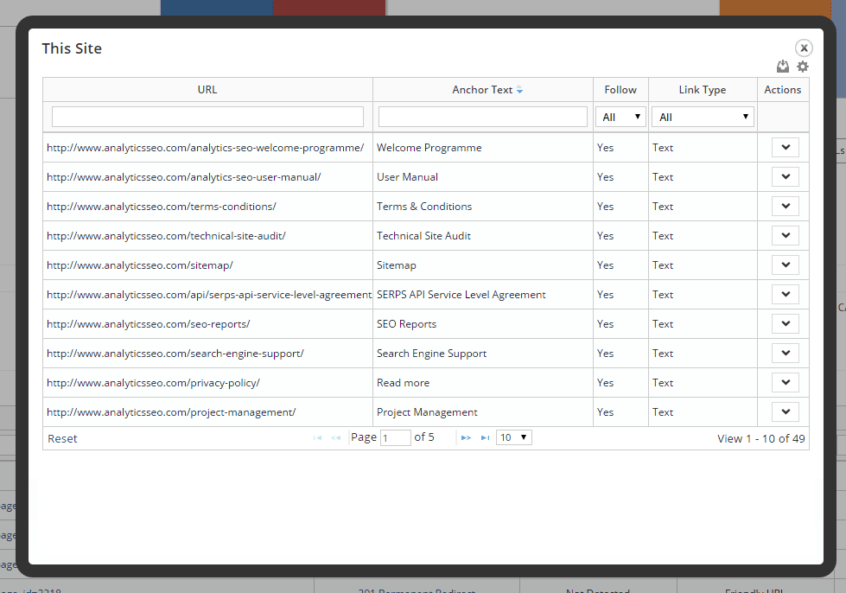Click the Reset link in table footer

pyautogui.click(x=62, y=438)
